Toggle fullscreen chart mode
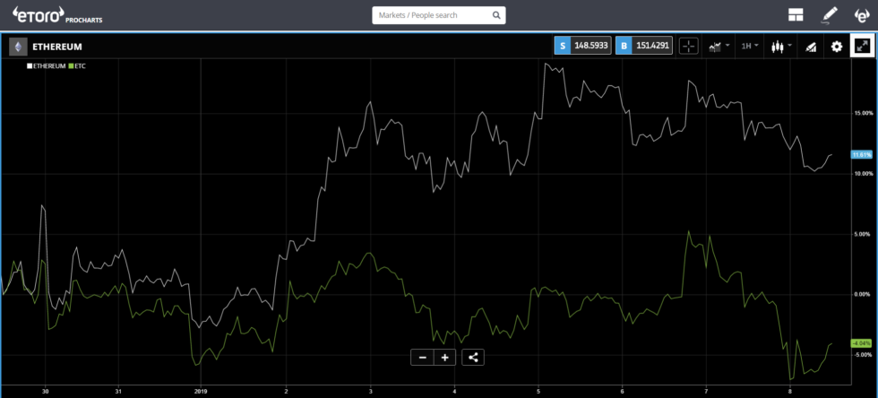Screen dimensions: 878x398 (863, 46)
